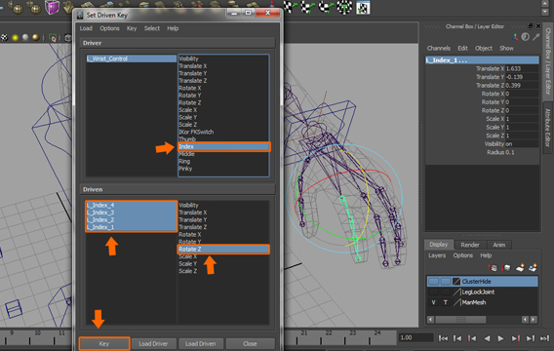Click the Translate X value field 1.633
The image size is (554, 351).
[522, 68]
